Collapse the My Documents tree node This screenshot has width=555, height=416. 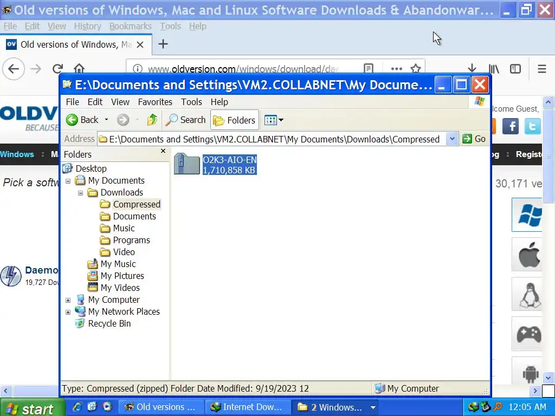click(x=68, y=181)
